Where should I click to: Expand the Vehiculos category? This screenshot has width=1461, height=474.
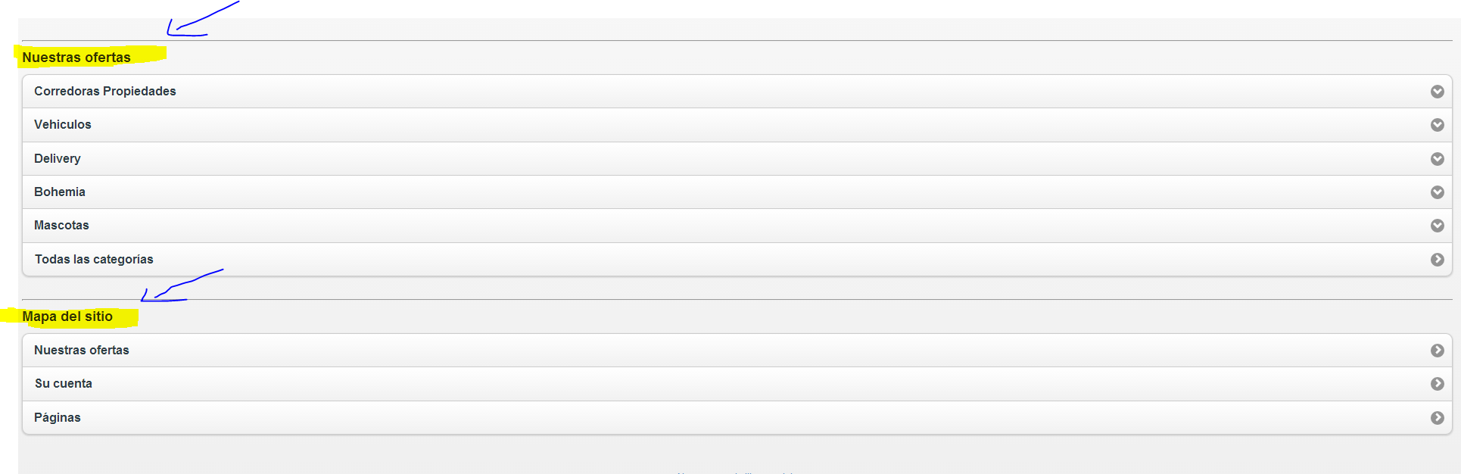(737, 125)
